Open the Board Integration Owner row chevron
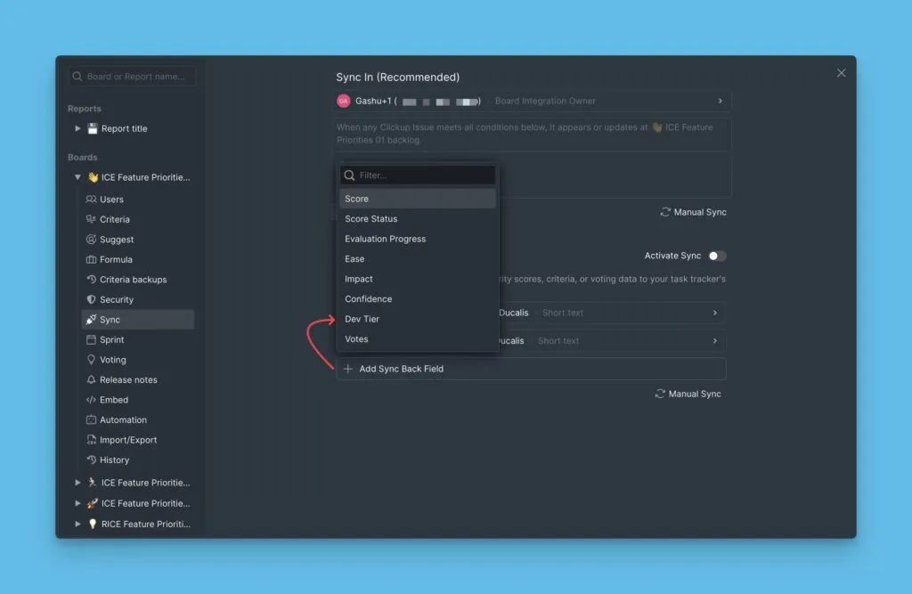This screenshot has width=912, height=594. tap(720, 102)
